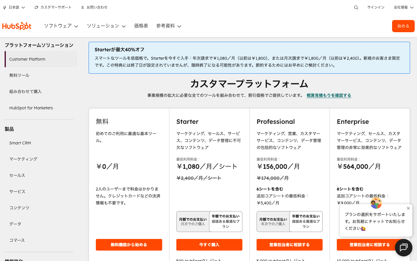Select 年額でのお支払い for the Professional plan
The width and height of the screenshot is (417, 261).
click(x=306, y=221)
